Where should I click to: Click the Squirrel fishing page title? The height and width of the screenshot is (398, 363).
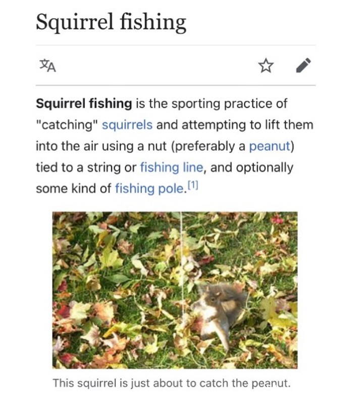coord(111,23)
